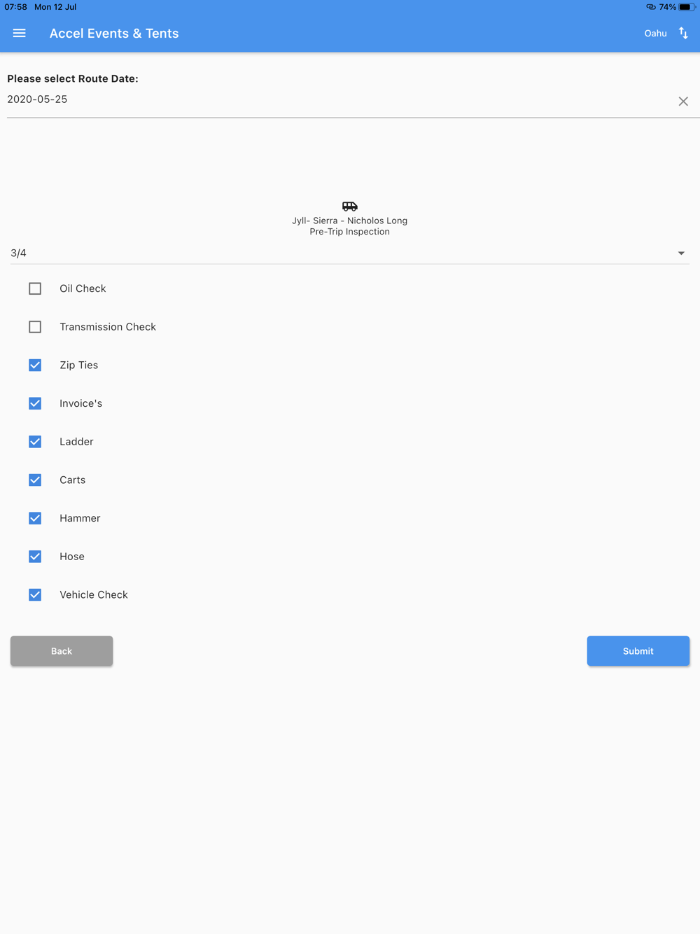
Task: Uncheck the Vehicle Check checkbox
Action: (35, 594)
